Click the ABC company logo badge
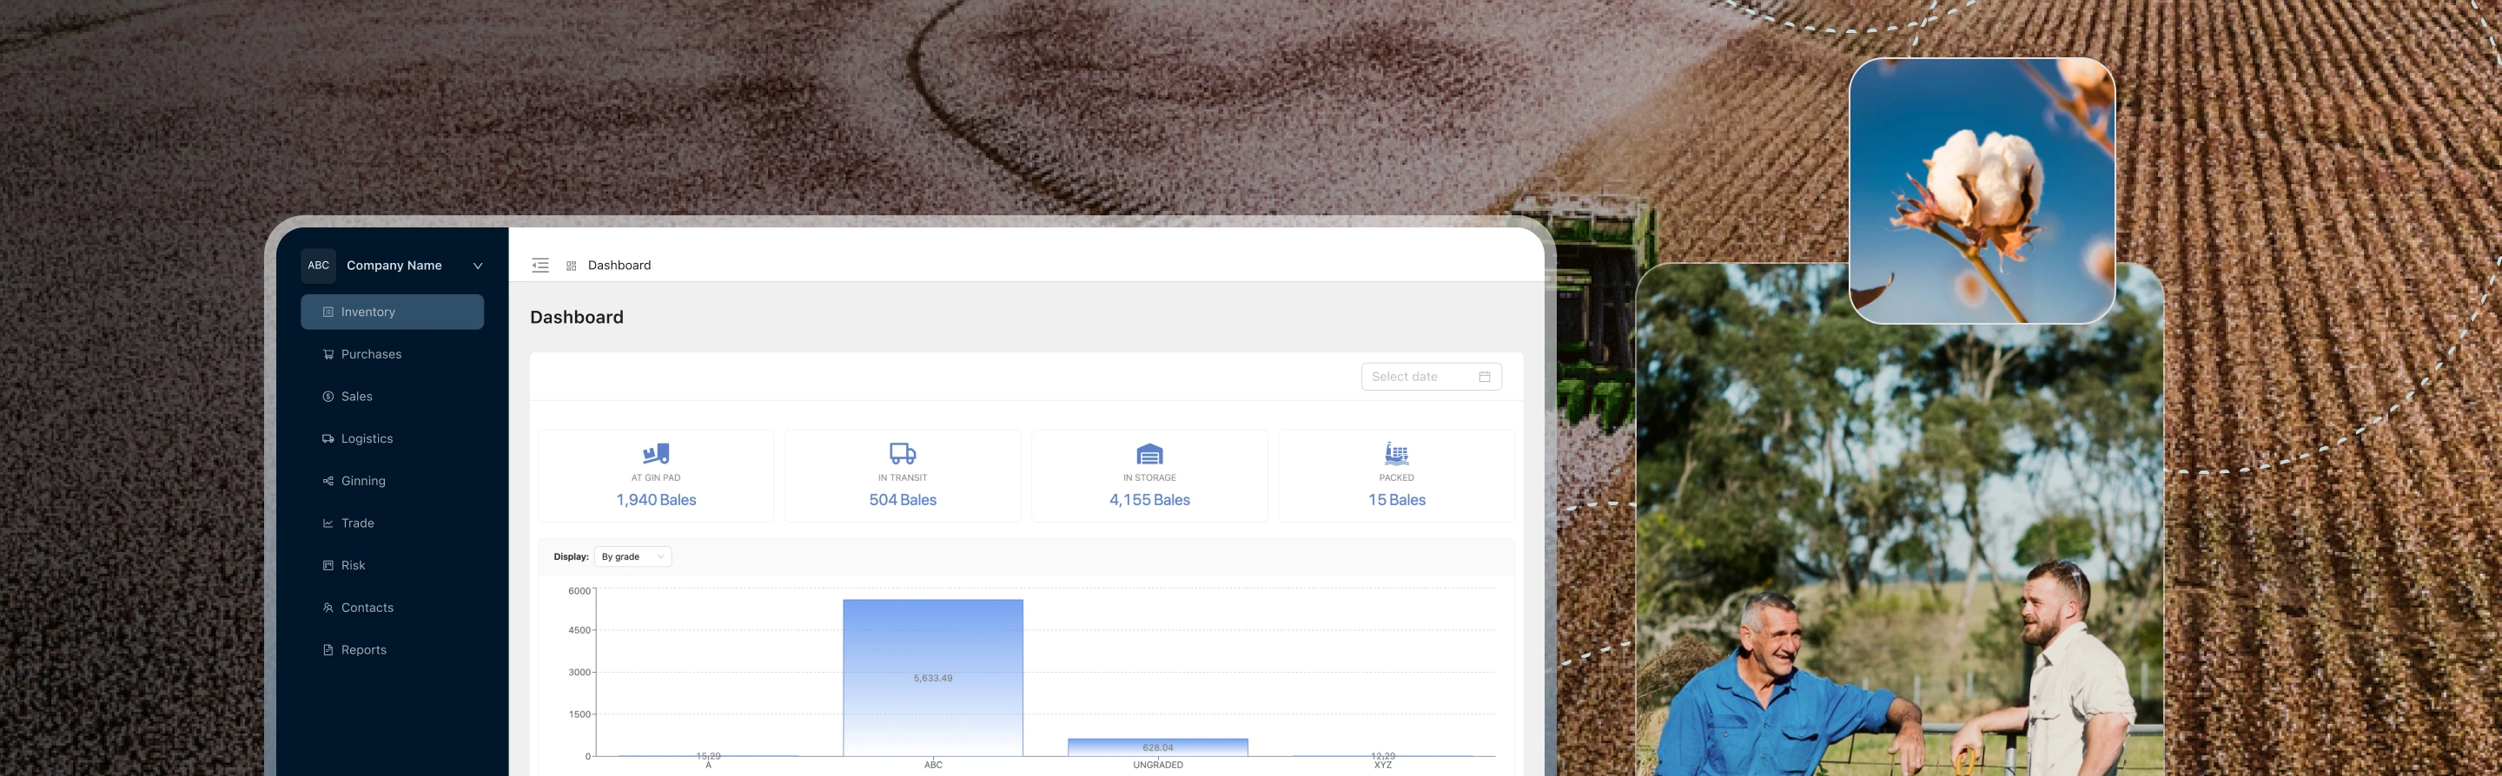The image size is (2502, 776). 319,266
